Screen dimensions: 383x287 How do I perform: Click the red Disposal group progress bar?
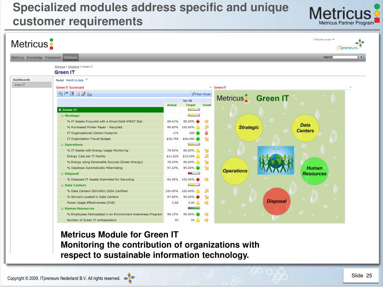click(194, 174)
